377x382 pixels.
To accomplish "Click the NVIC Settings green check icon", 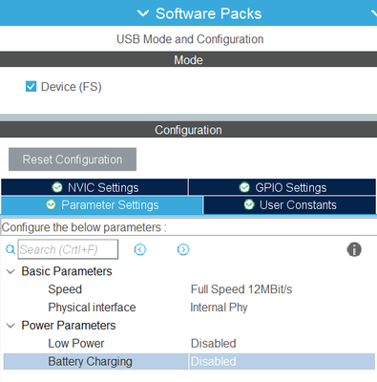I will coord(57,187).
